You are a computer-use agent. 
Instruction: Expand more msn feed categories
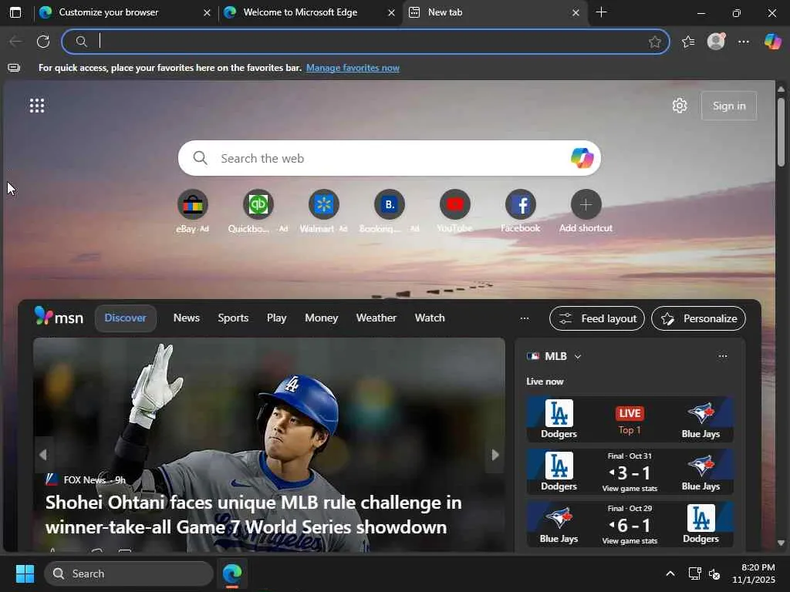(525, 318)
